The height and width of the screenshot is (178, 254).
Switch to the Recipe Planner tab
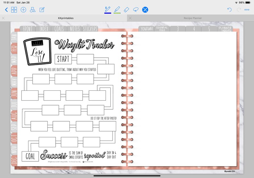click(x=193, y=18)
